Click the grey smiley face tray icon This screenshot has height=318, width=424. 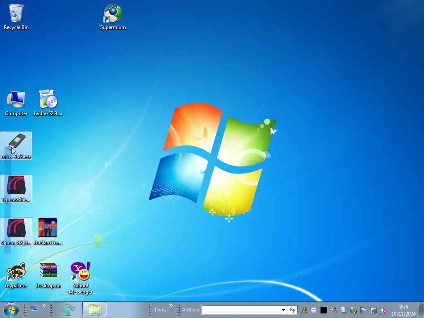click(314, 310)
